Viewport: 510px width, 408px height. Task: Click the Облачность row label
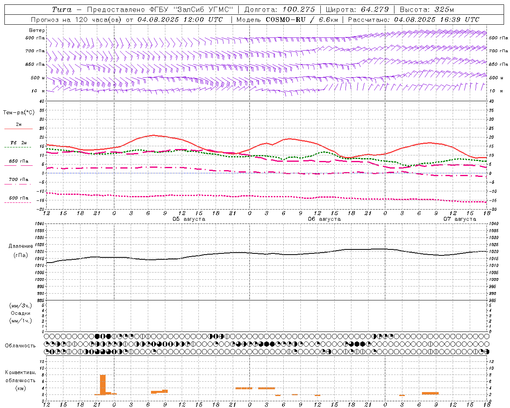tap(20, 346)
